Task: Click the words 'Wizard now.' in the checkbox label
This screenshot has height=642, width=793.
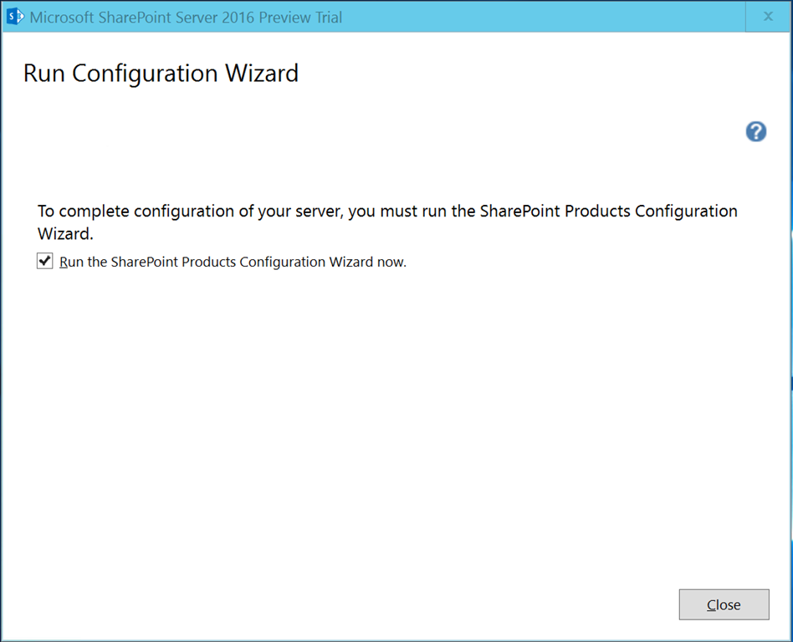Action: click(368, 262)
